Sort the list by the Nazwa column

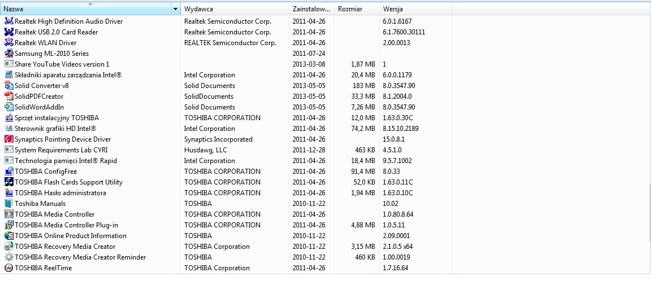click(86, 9)
